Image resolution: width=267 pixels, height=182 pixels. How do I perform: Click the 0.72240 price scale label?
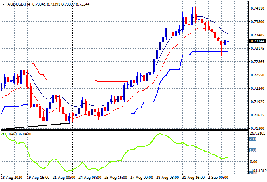(257, 88)
